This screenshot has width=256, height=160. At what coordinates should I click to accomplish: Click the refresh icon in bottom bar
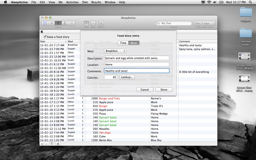(58, 144)
